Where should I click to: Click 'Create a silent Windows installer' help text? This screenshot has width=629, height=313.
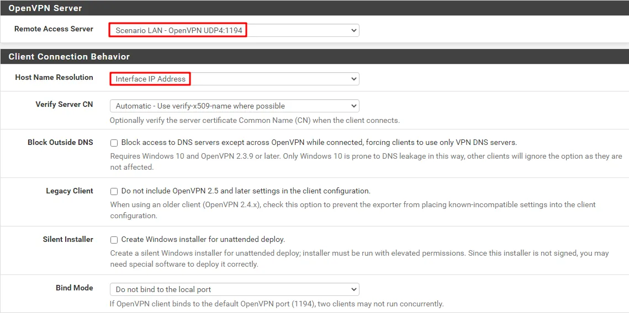point(360,259)
